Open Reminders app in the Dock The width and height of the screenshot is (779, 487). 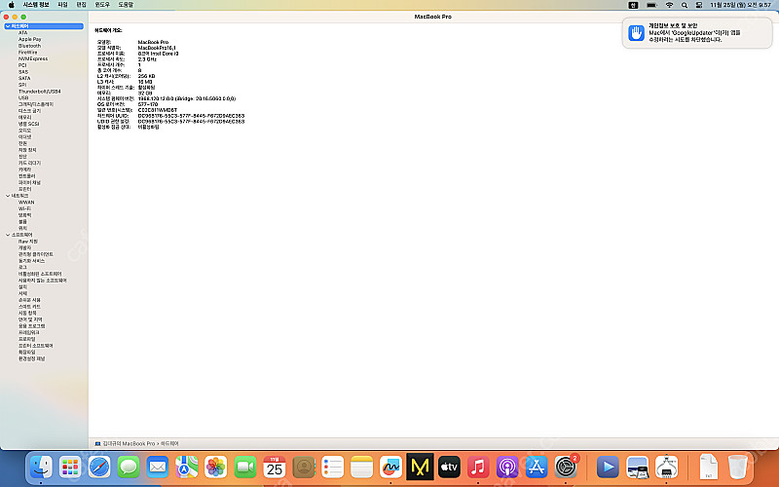[332, 468]
